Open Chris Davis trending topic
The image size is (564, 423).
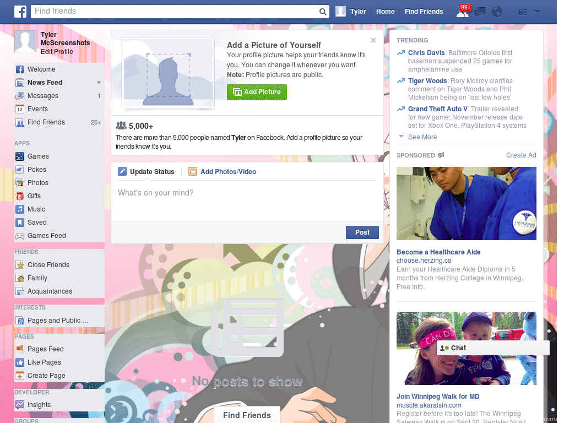click(426, 52)
